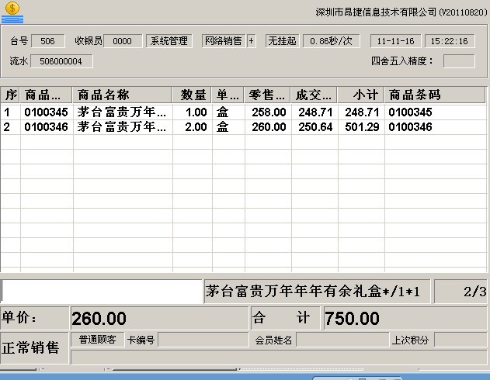Viewport: 490px width, 380px height.
Task: Click retail price 258.00 cell
Action: pyautogui.click(x=268, y=112)
